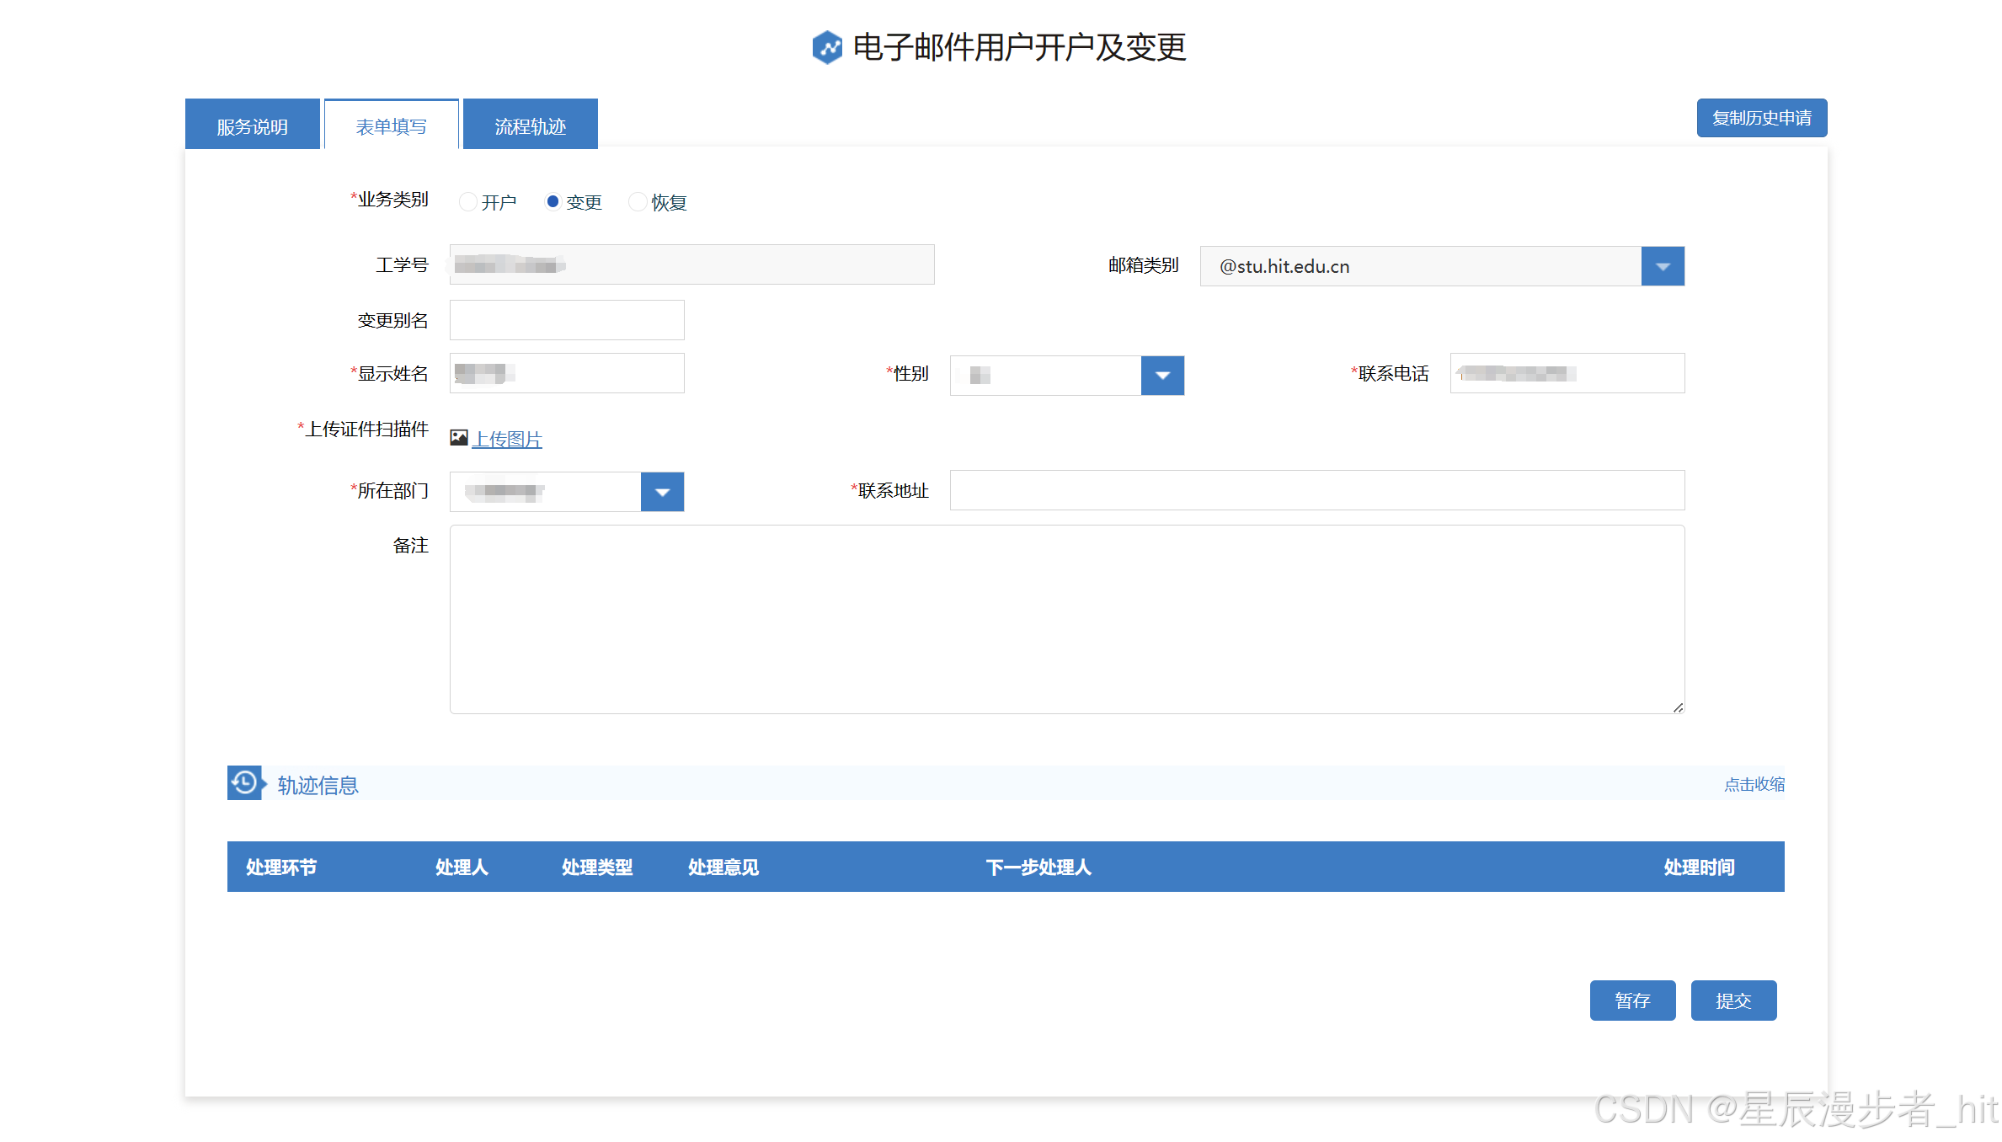Click inside the 备注 textarea

coord(1066,620)
